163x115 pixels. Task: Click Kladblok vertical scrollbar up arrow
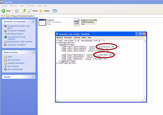coord(145,41)
